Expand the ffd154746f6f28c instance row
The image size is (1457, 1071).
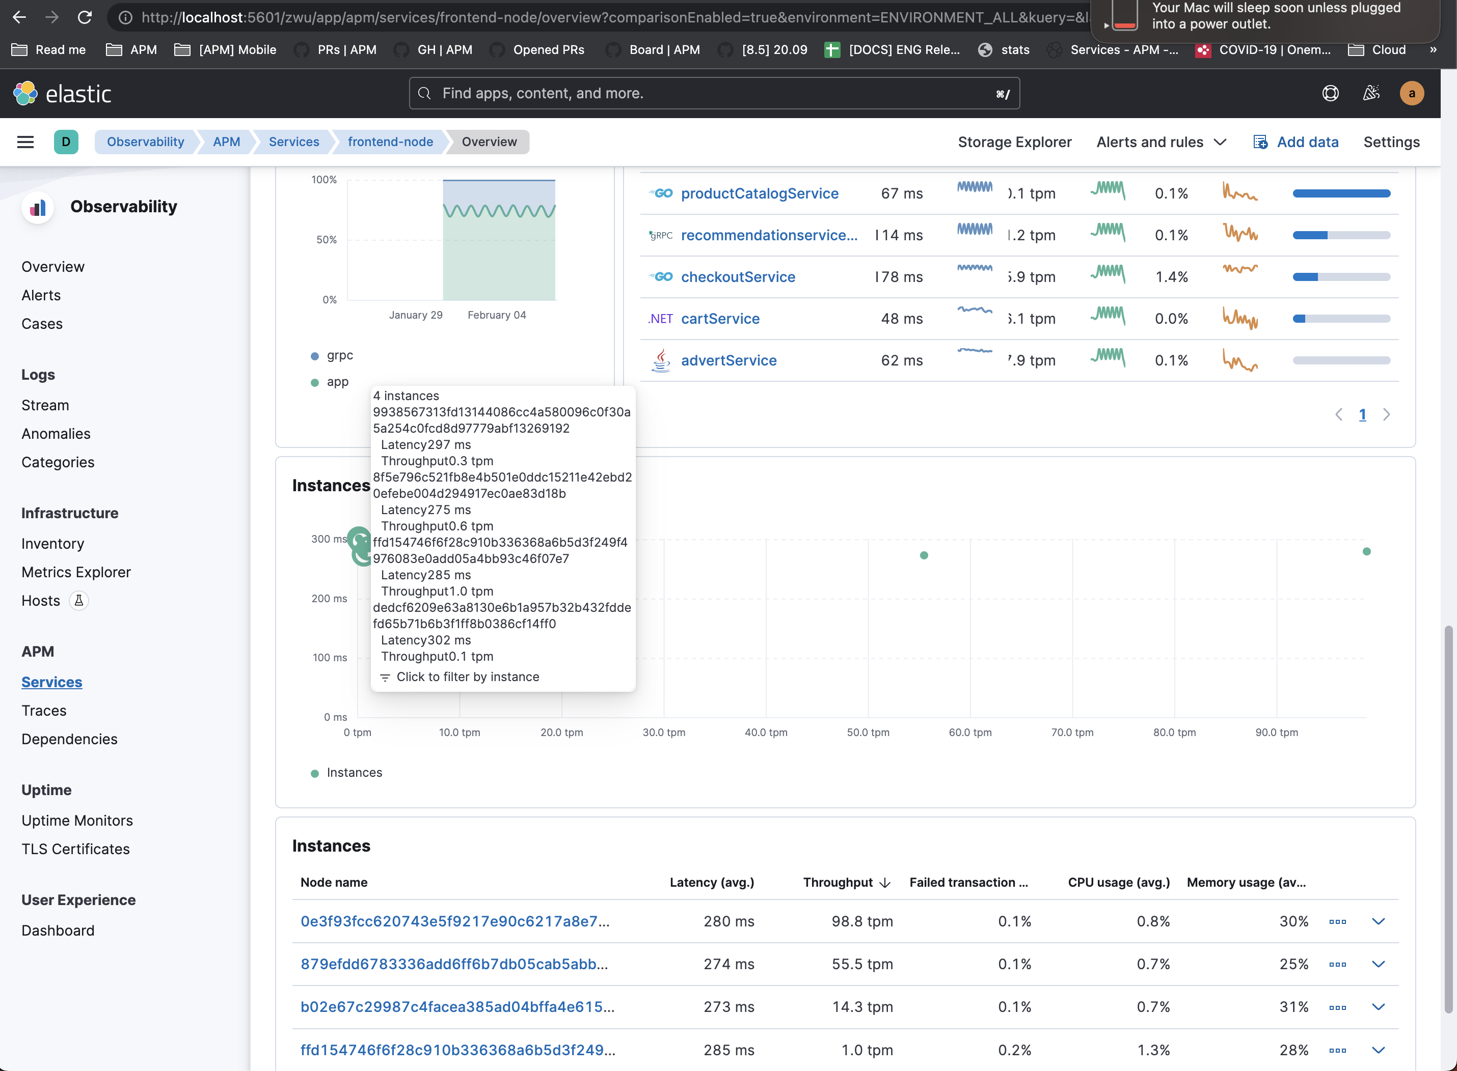[x=1379, y=1049]
